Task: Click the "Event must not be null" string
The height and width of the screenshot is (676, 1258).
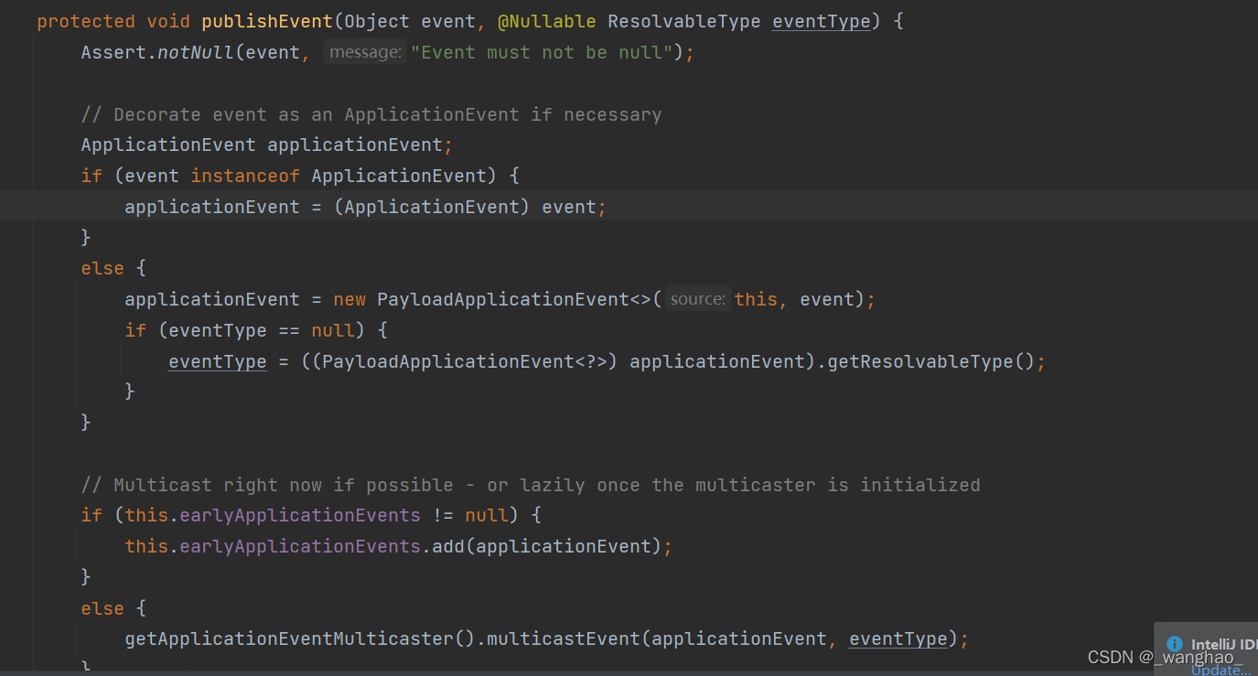Action: pyautogui.click(x=543, y=52)
